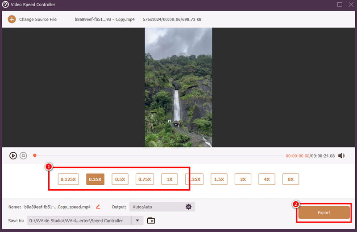This screenshot has width=357, height=232.
Task: Click the Output format field
Action: pyautogui.click(x=156, y=207)
